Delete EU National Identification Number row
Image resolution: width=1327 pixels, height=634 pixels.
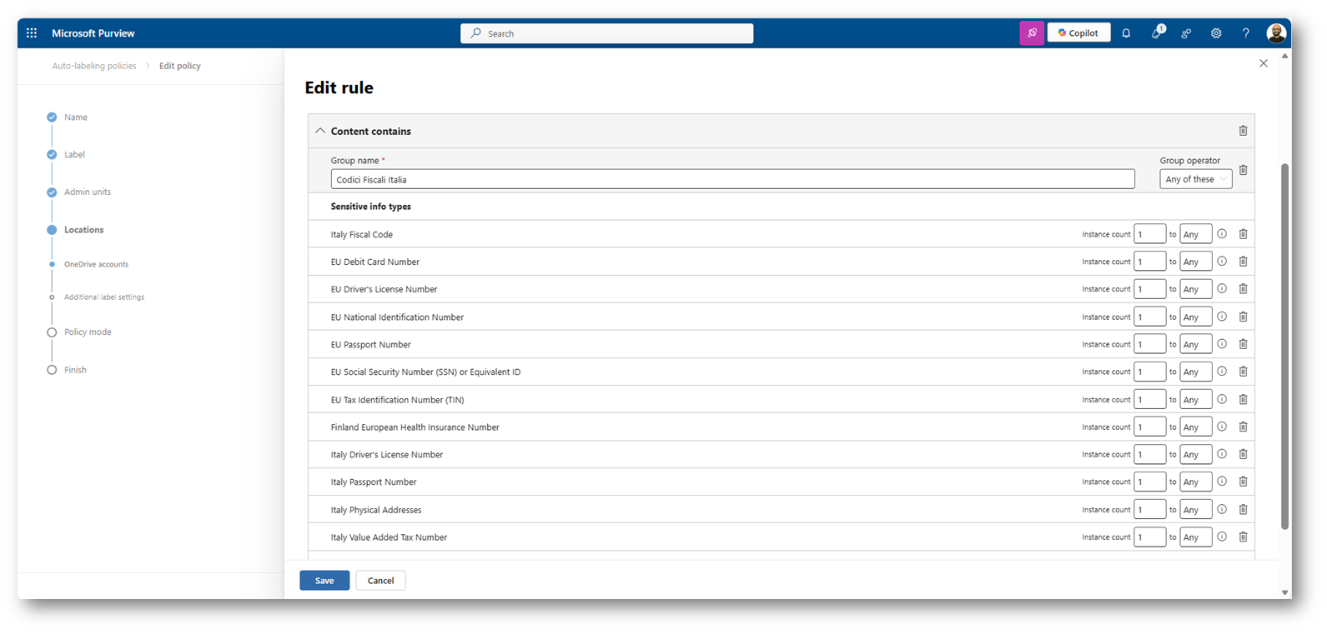coord(1243,317)
